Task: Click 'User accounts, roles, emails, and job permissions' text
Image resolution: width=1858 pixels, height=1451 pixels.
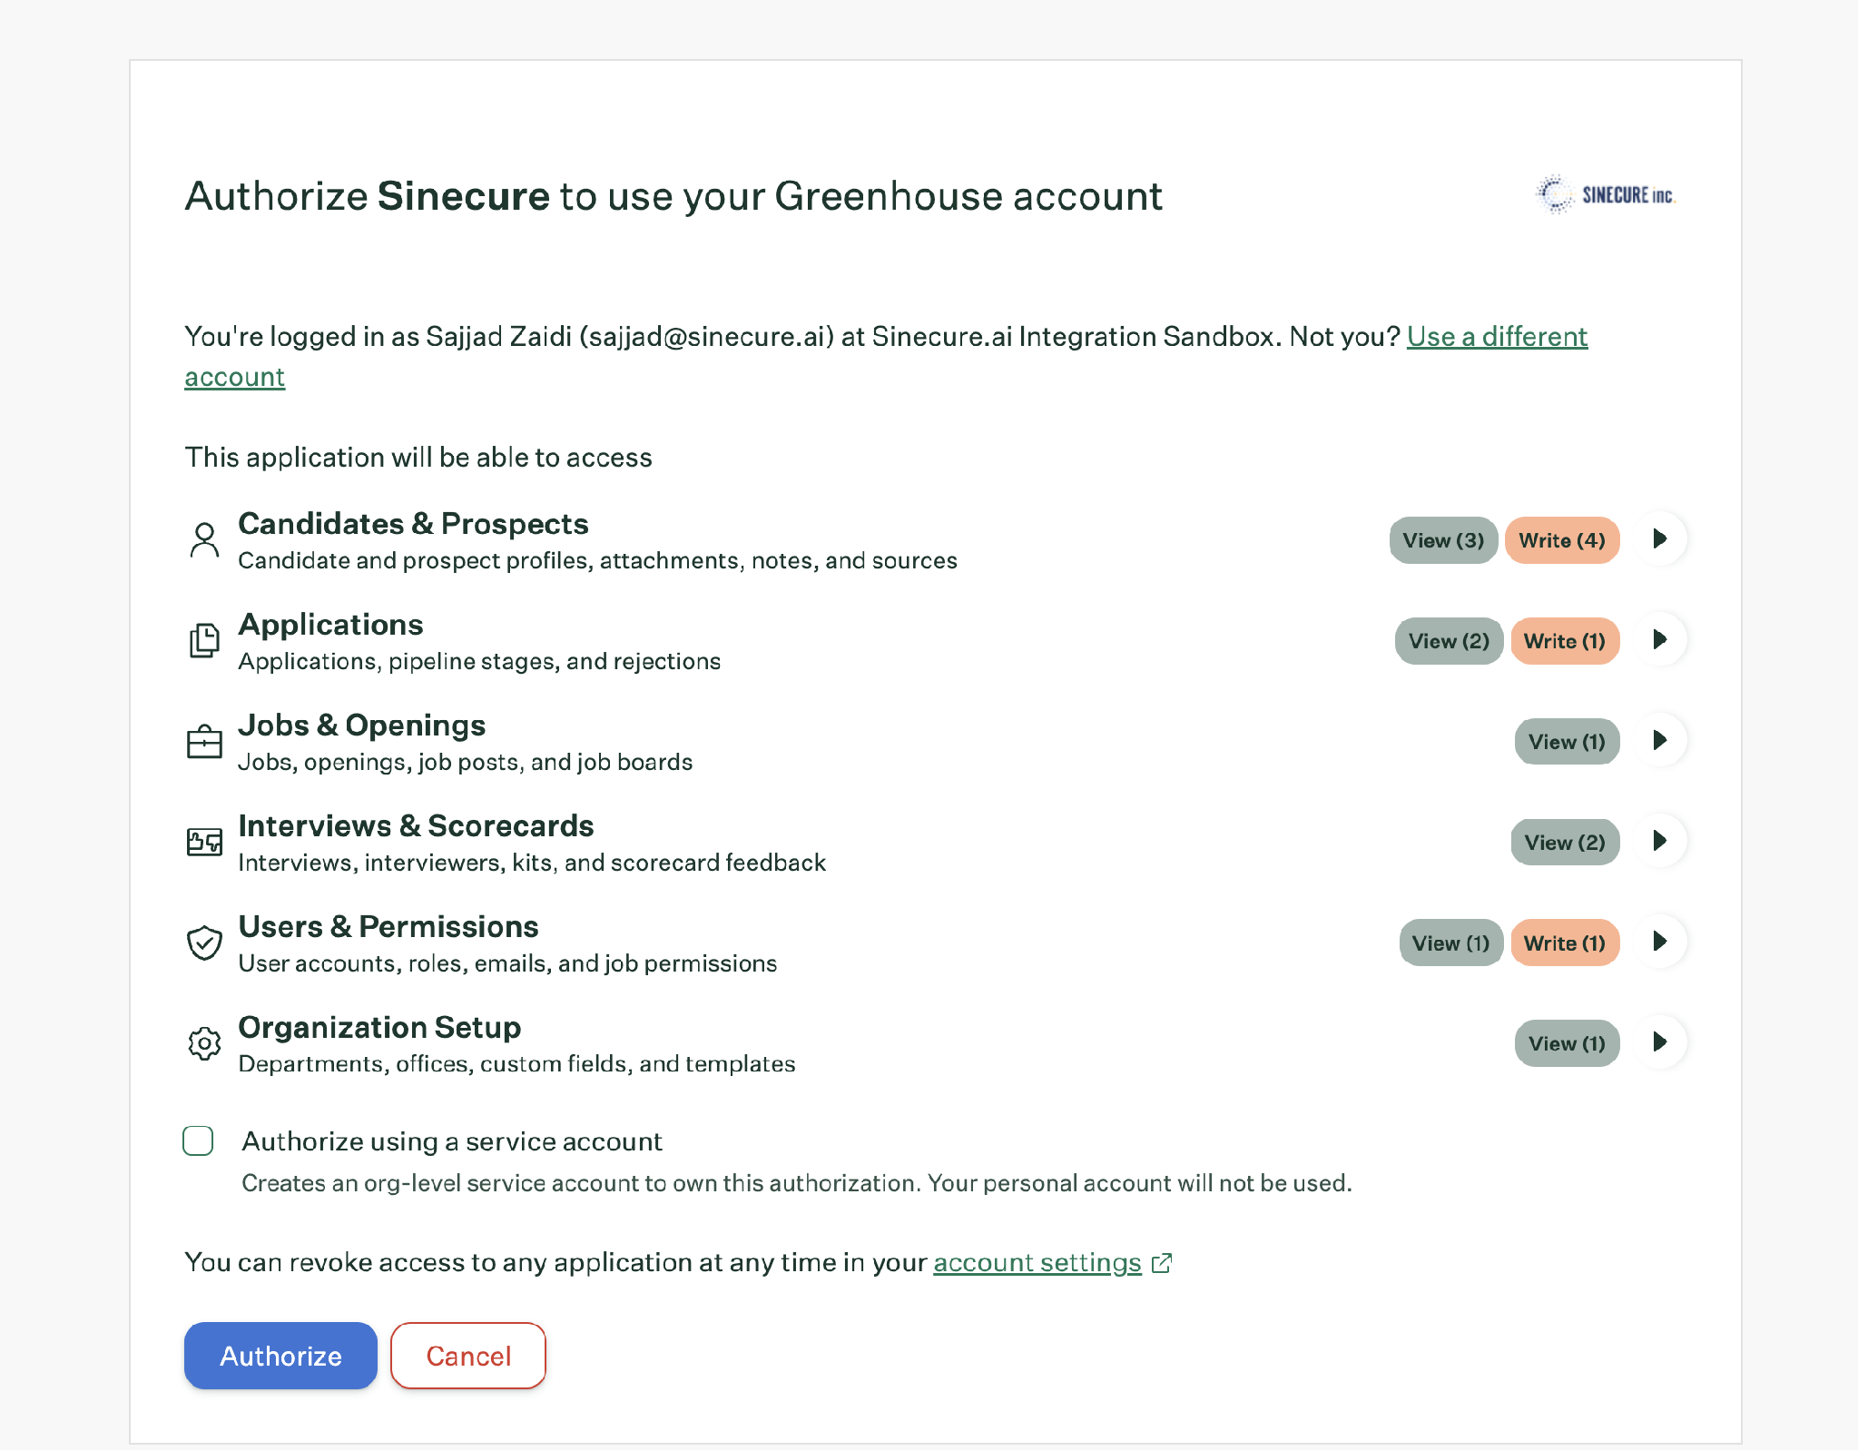Action: (507, 963)
